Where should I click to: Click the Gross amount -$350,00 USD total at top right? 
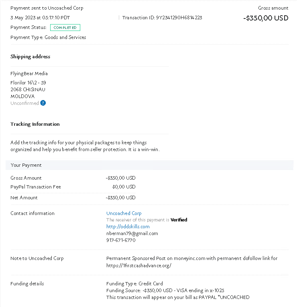(266, 18)
